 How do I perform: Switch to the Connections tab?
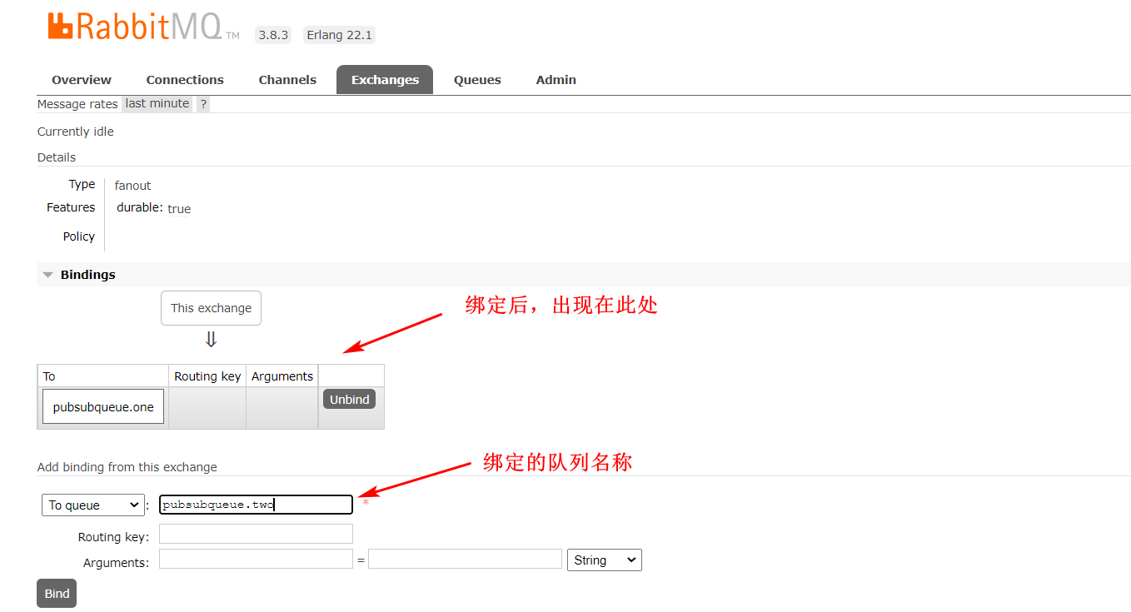pos(185,80)
